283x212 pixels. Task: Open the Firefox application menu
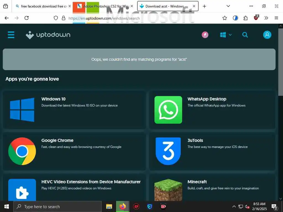(276, 18)
